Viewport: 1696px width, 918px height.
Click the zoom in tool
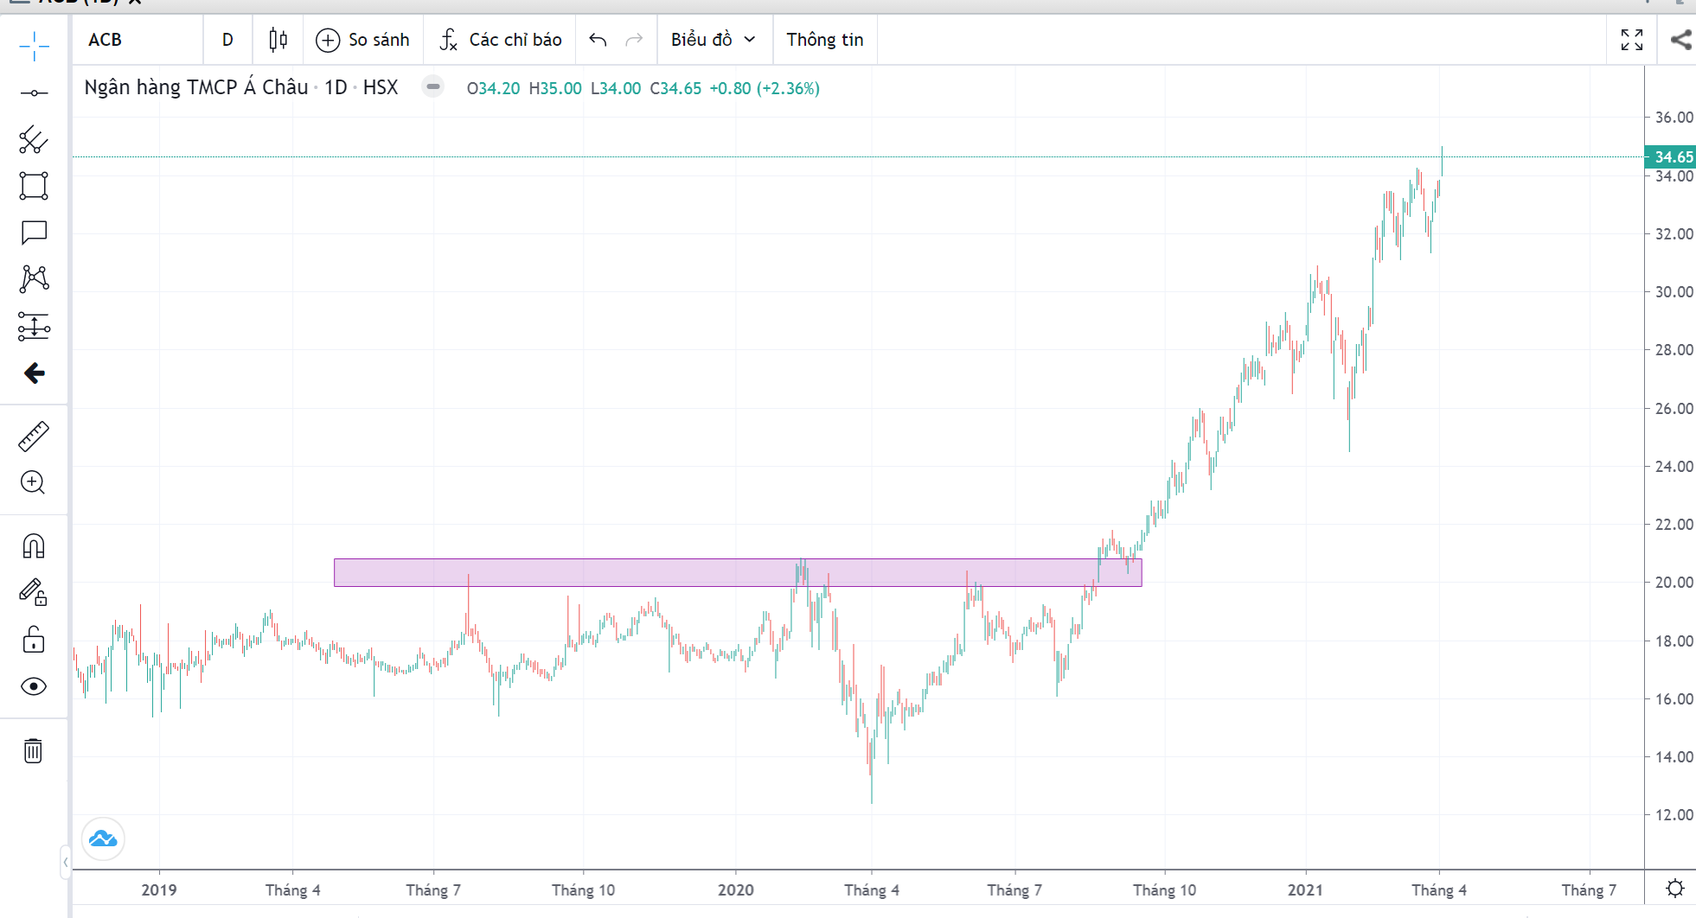pyautogui.click(x=34, y=482)
